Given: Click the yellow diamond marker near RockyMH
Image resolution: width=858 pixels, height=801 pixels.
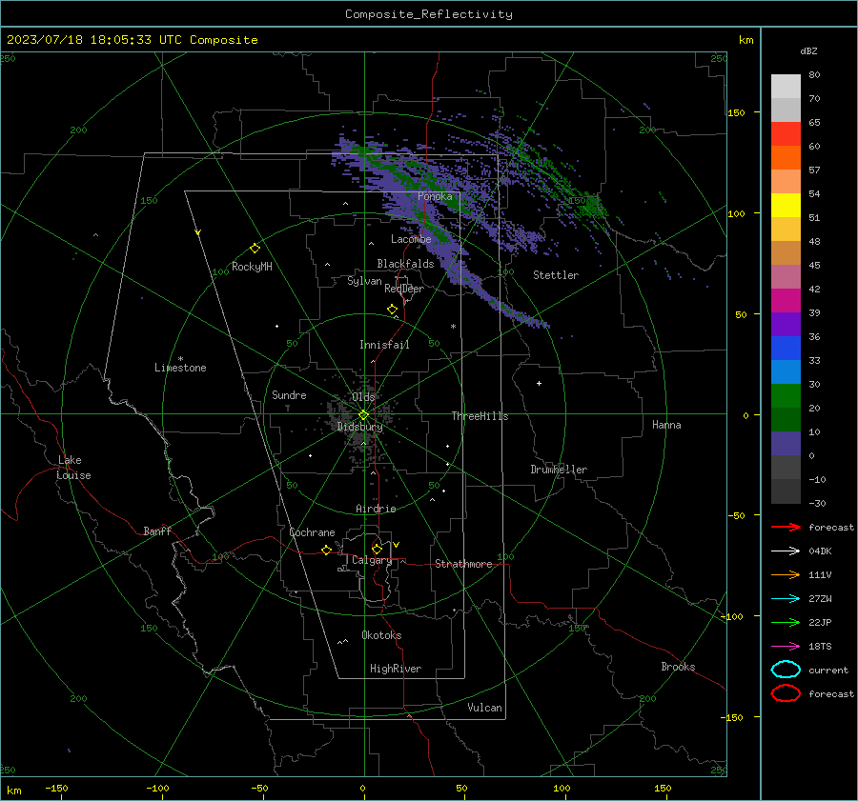Looking at the screenshot, I should point(255,249).
